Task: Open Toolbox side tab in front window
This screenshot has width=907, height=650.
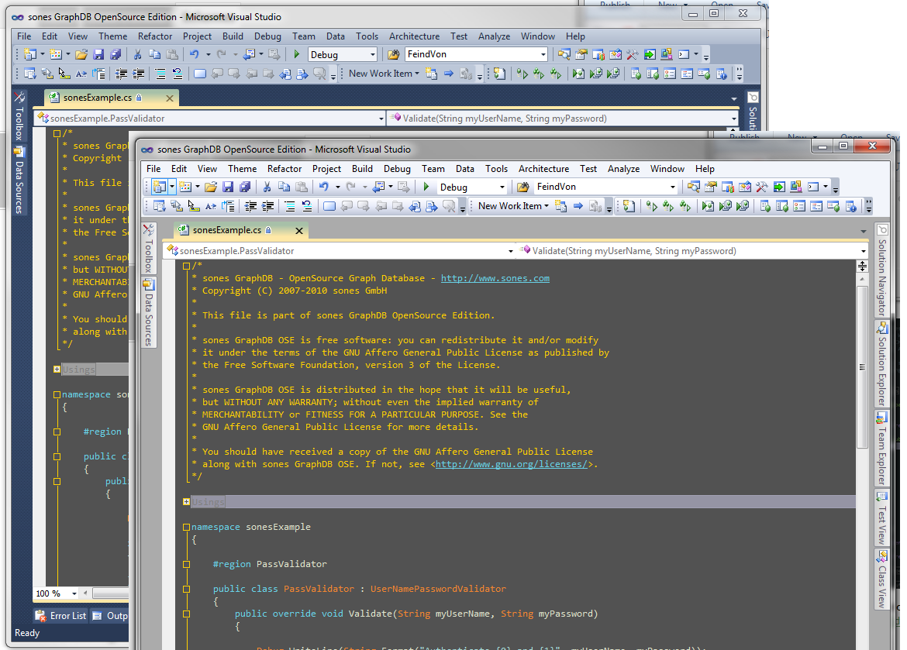Action: point(149,249)
